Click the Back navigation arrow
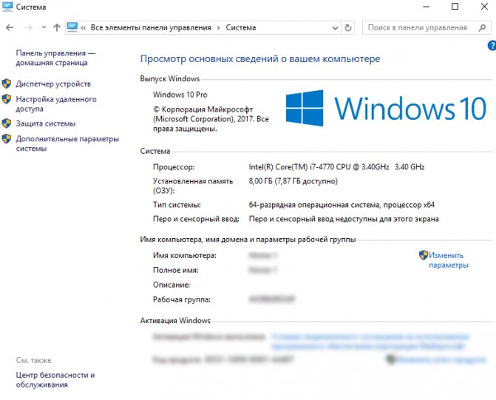This screenshot has width=496, height=400. click(9, 27)
